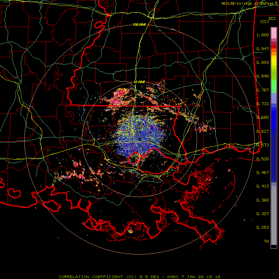The image size is (279, 279).
Task: Select the 0.893 legend value
Action: pyautogui.click(x=263, y=62)
